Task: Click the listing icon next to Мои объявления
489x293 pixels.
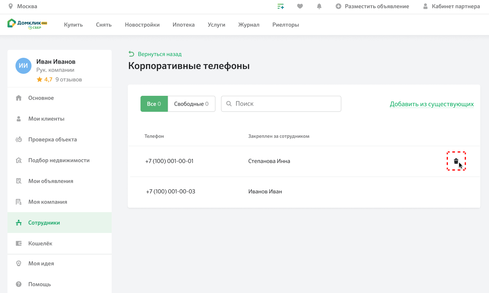Action: [x=19, y=181]
